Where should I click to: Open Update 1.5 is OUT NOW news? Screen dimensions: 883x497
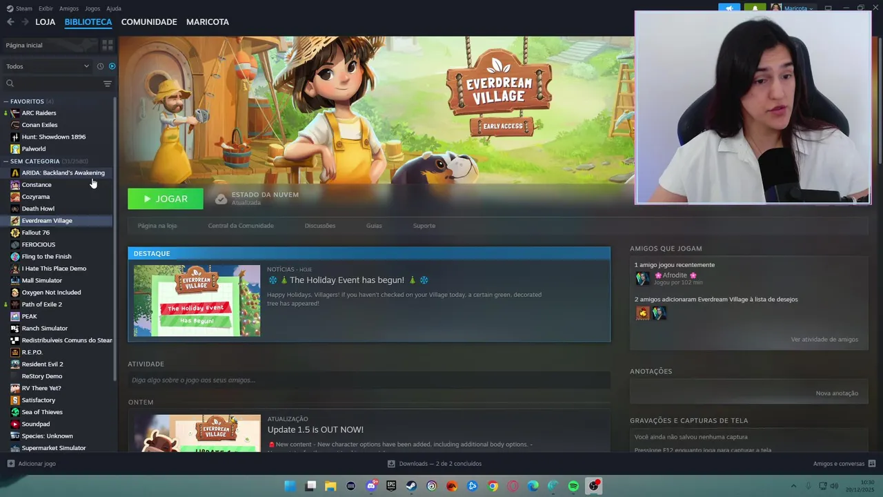315,429
